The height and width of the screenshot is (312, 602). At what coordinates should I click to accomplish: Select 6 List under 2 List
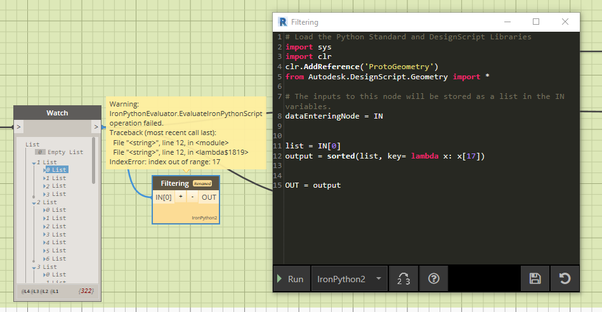coord(58,259)
